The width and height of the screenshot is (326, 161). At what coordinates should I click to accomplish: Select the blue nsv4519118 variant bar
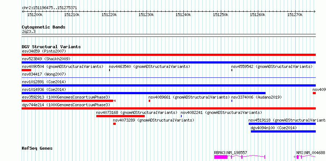point(282,124)
